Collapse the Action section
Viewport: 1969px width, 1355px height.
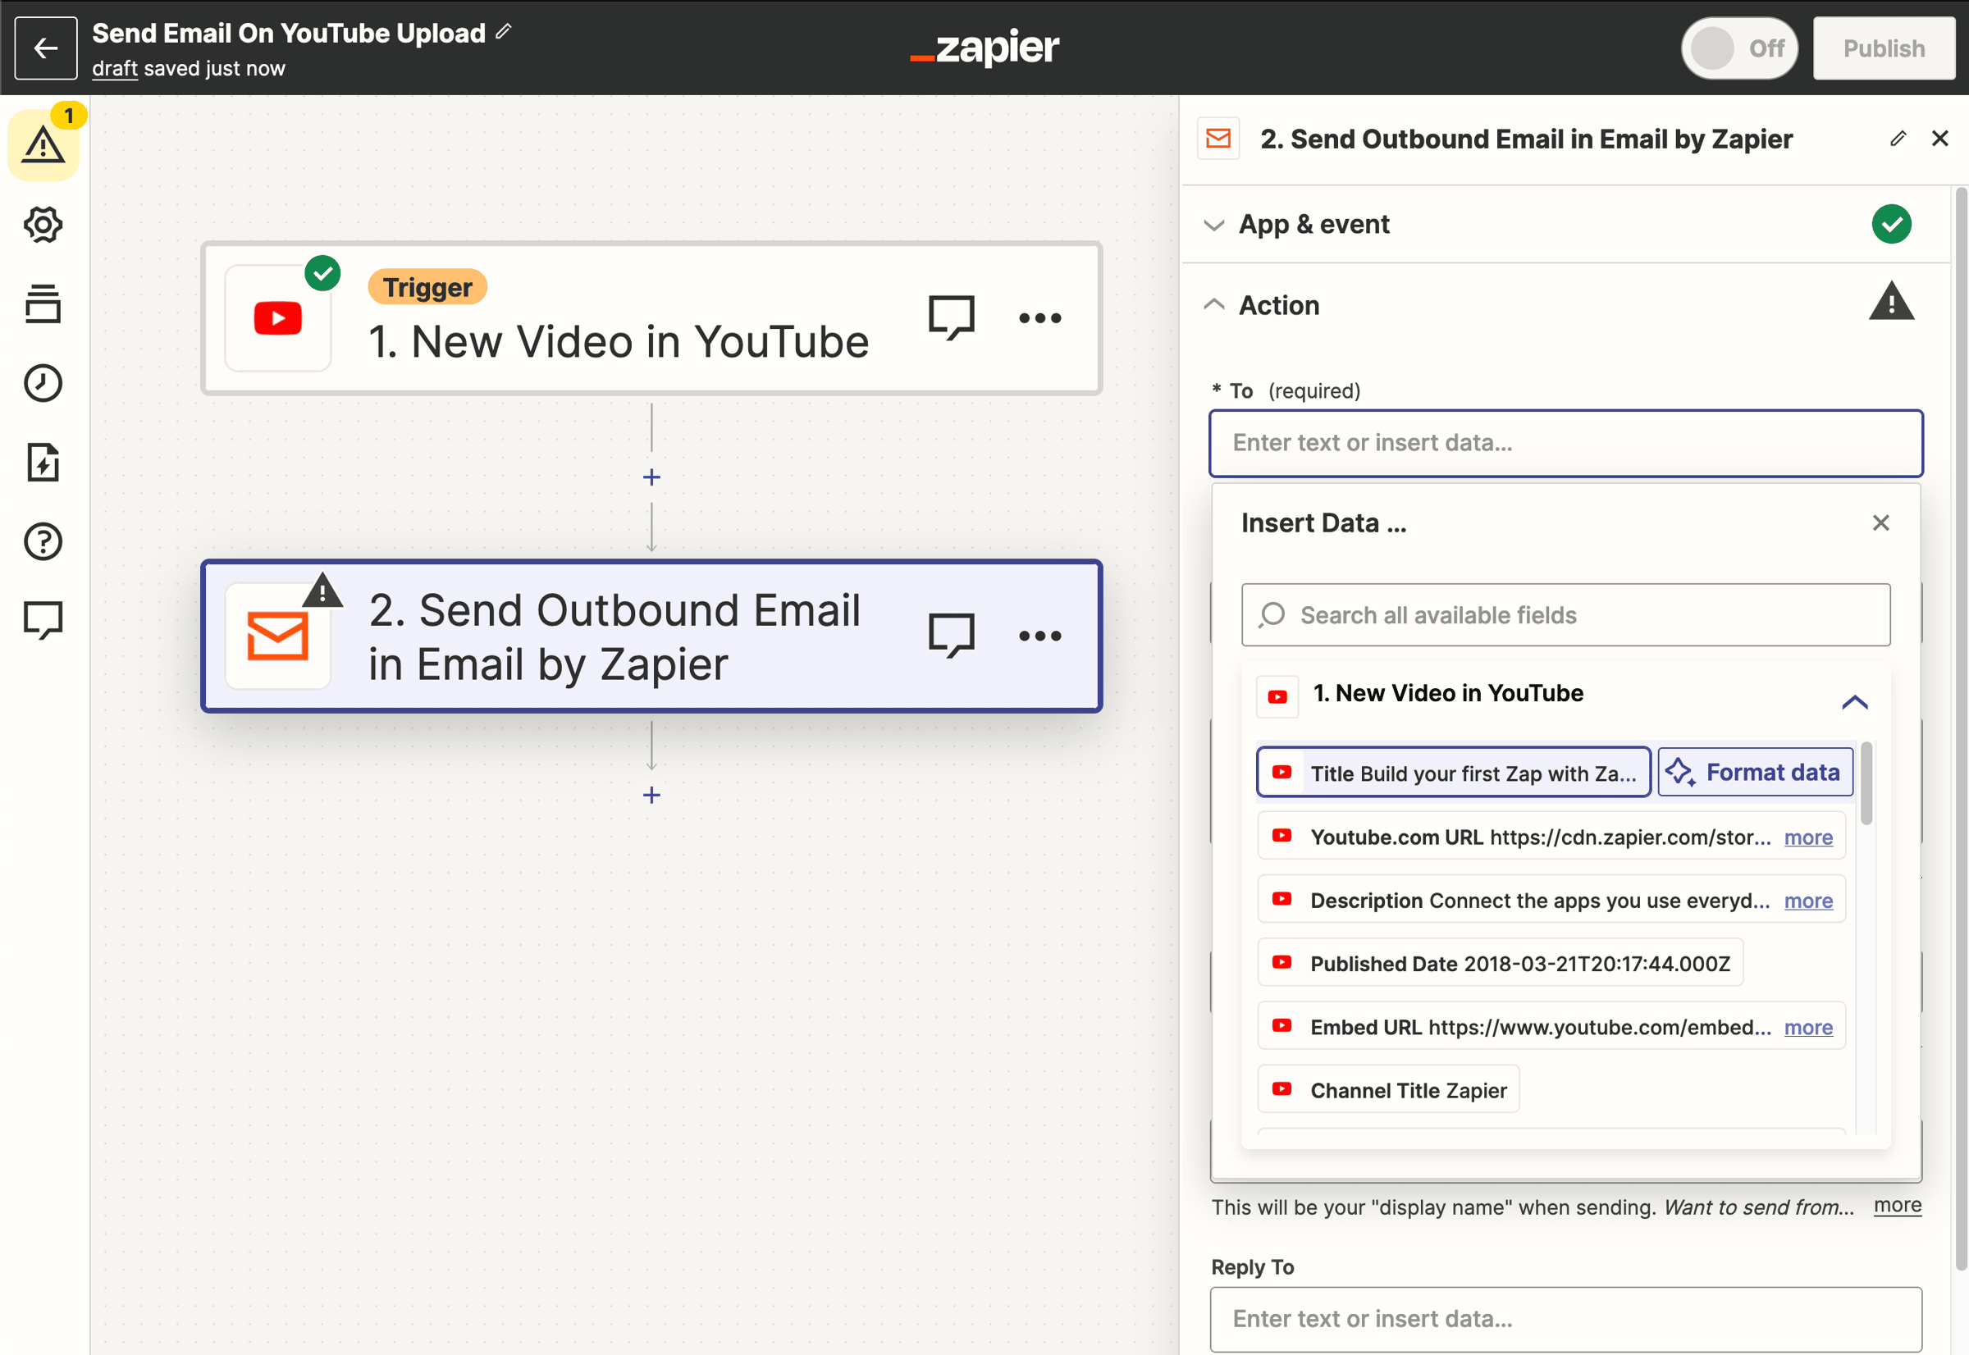(x=1278, y=305)
